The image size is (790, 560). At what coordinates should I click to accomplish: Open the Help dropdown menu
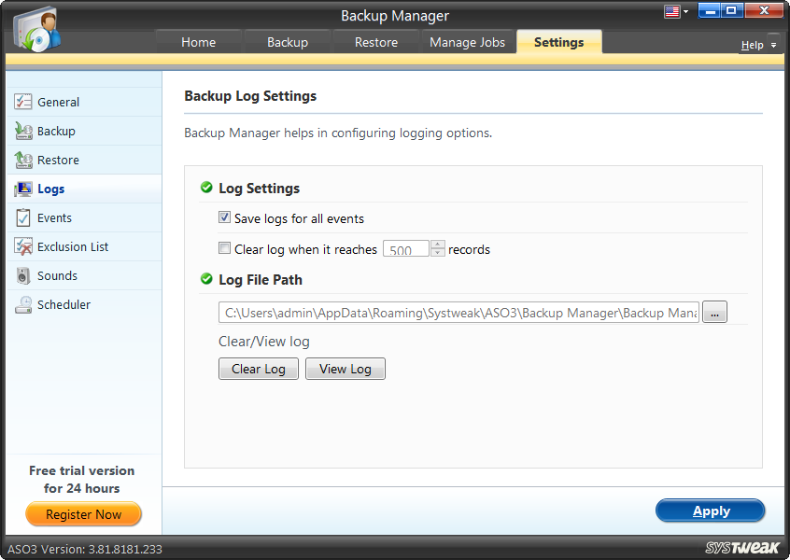(x=758, y=44)
